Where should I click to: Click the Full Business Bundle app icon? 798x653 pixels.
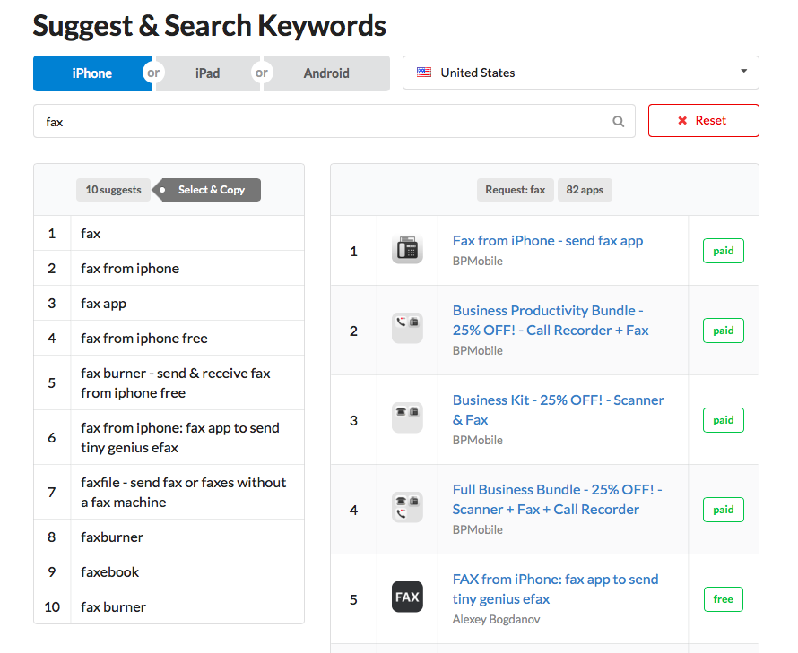(x=407, y=508)
